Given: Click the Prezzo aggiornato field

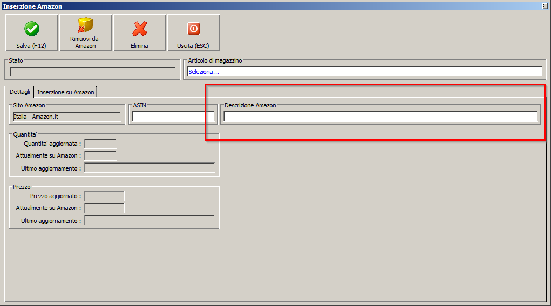Looking at the screenshot, I should click(x=104, y=196).
